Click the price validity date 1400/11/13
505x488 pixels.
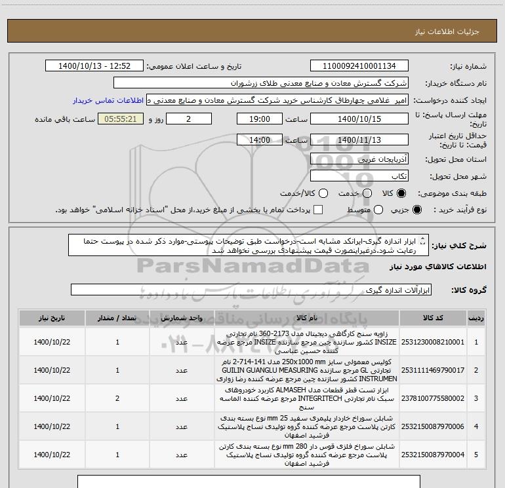tap(359, 140)
